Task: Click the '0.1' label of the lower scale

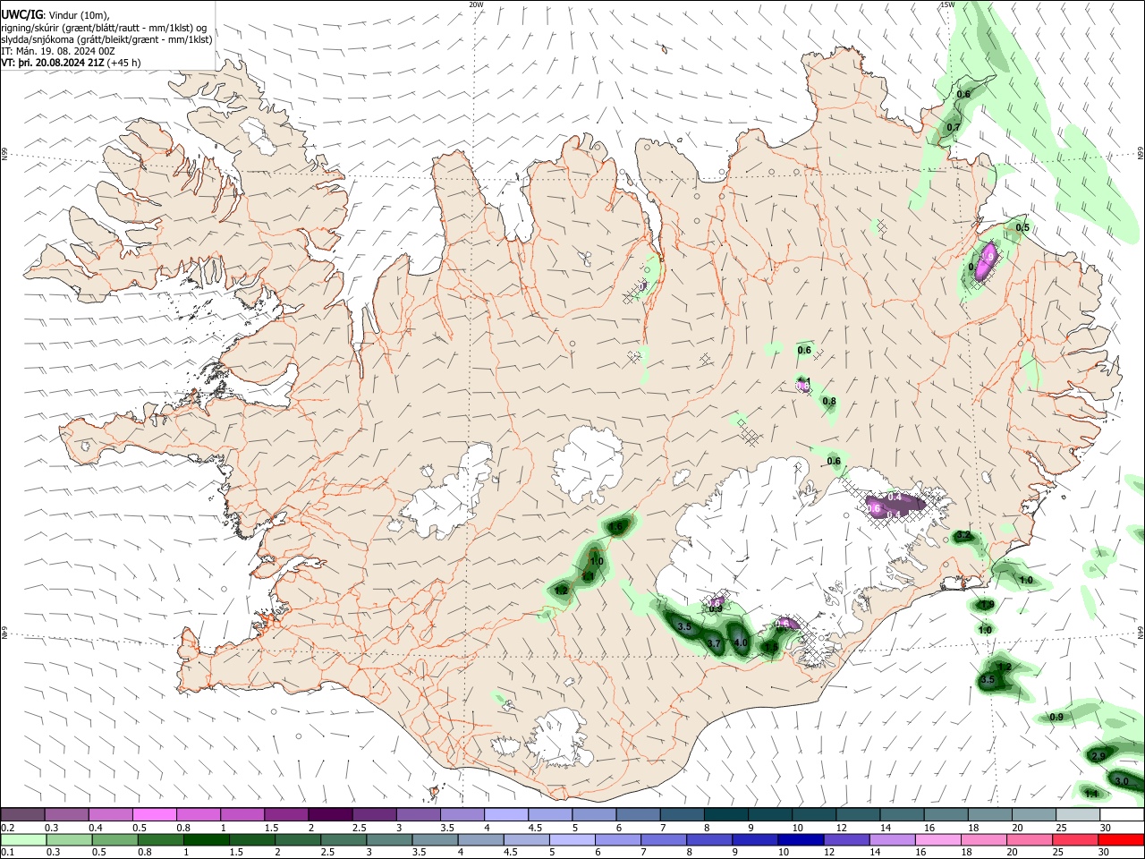Action: click(x=8, y=853)
